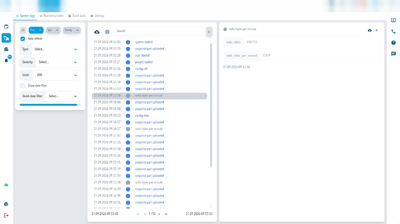Toggle the Date filter pill
Viewport: 400px width, 224px height.
click(36, 30)
